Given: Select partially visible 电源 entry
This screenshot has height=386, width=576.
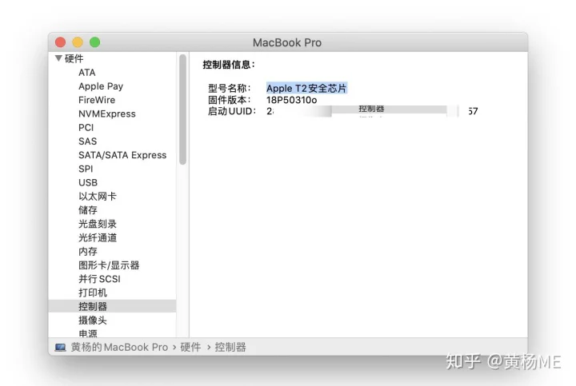Looking at the screenshot, I should pyautogui.click(x=88, y=333).
